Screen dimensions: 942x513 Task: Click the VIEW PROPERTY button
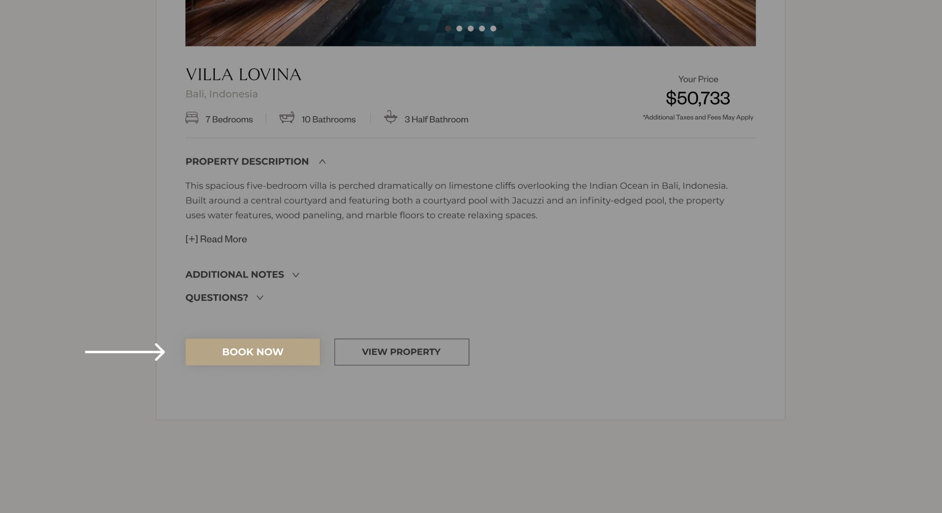[x=401, y=352]
